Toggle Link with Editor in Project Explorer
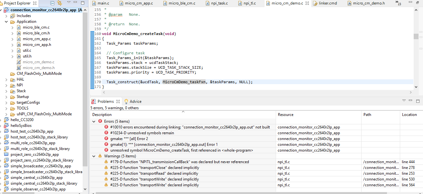423x194 pixels. (60, 3)
